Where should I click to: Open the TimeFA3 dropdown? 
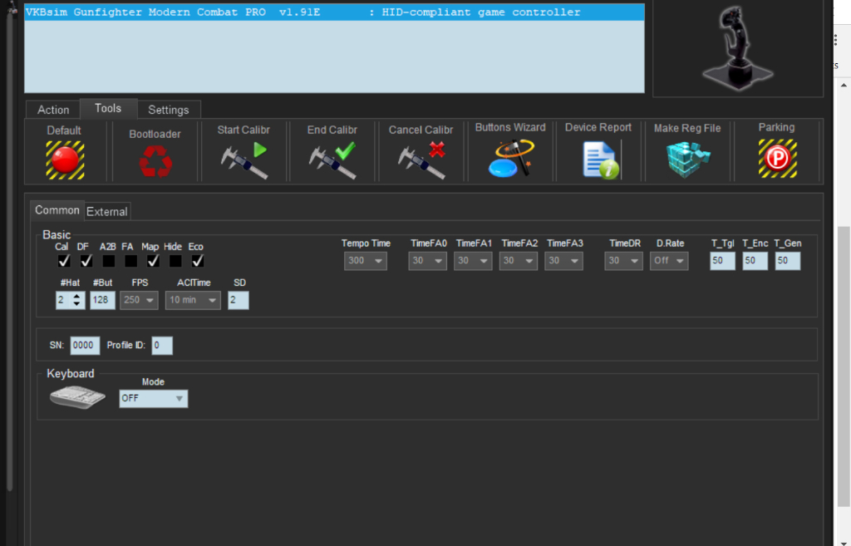pos(564,261)
